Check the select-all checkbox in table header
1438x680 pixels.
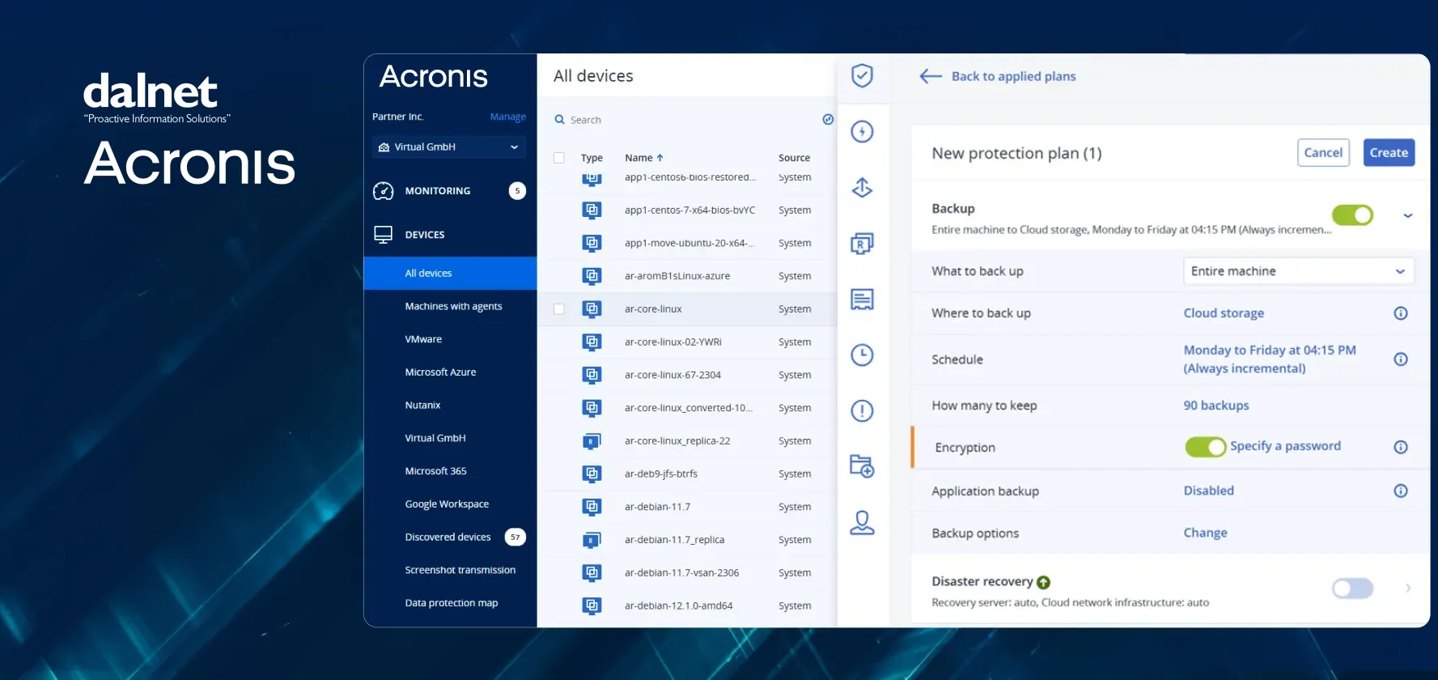click(559, 158)
